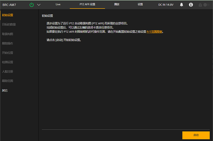The width and height of the screenshot is (213, 141).
Task: Select 初始设置 in the sidebar
Action: [x=8, y=15]
